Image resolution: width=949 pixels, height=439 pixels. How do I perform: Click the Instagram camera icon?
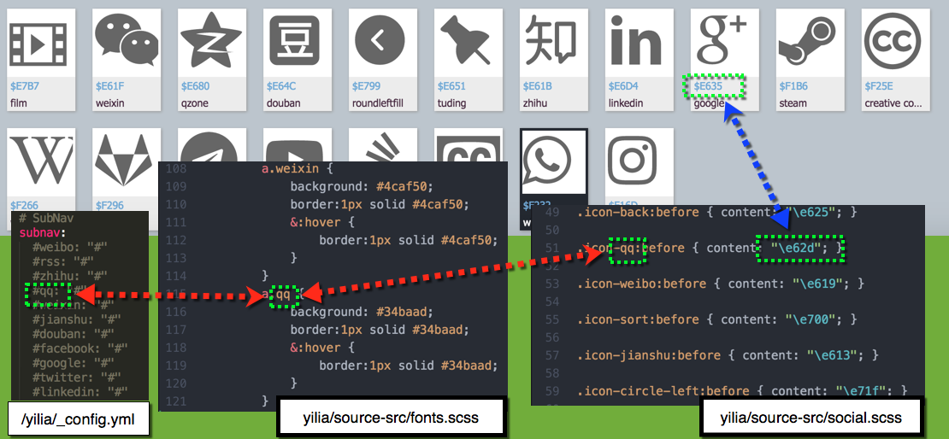click(639, 162)
